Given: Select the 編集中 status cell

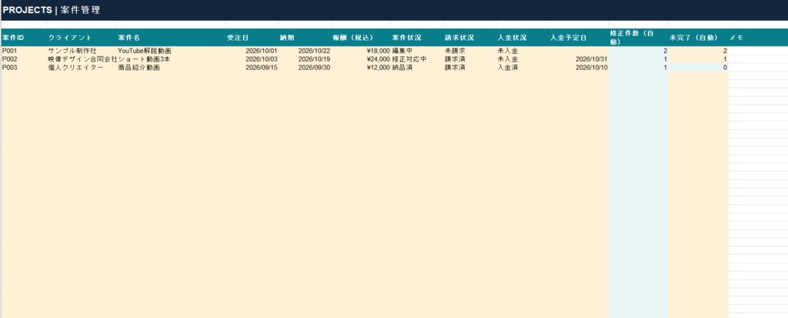Looking at the screenshot, I should pyautogui.click(x=417, y=51).
